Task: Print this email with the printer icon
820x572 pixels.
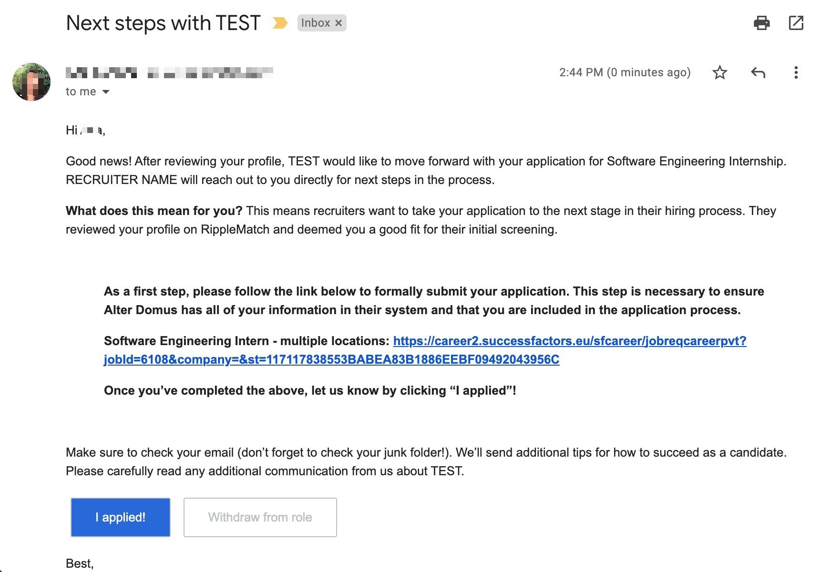Action: [761, 23]
